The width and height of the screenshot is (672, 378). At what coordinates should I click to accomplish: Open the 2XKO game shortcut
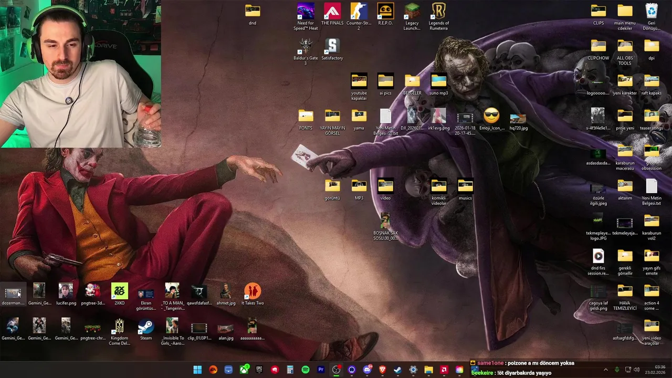(119, 294)
